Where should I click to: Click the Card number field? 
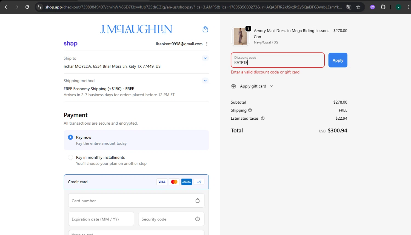[132, 201]
